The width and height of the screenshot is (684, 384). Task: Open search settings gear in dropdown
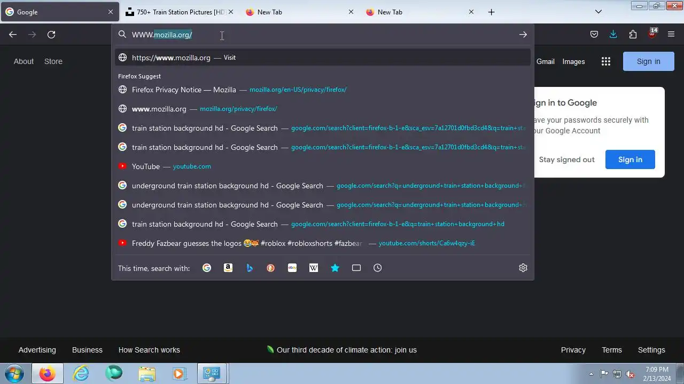point(523,268)
